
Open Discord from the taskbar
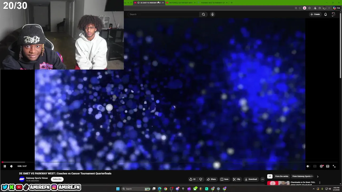[x=177, y=189]
